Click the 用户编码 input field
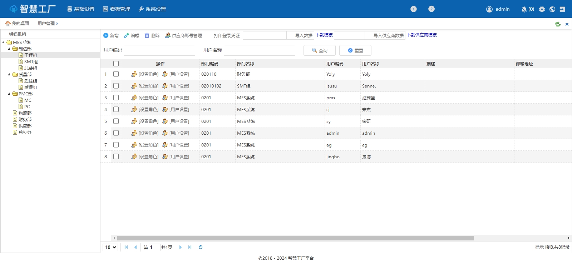Viewport: 572px width, 264px height. click(x=159, y=50)
